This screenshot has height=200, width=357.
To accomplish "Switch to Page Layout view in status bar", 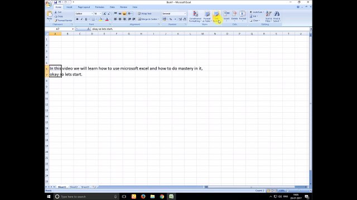I will 272,191.
